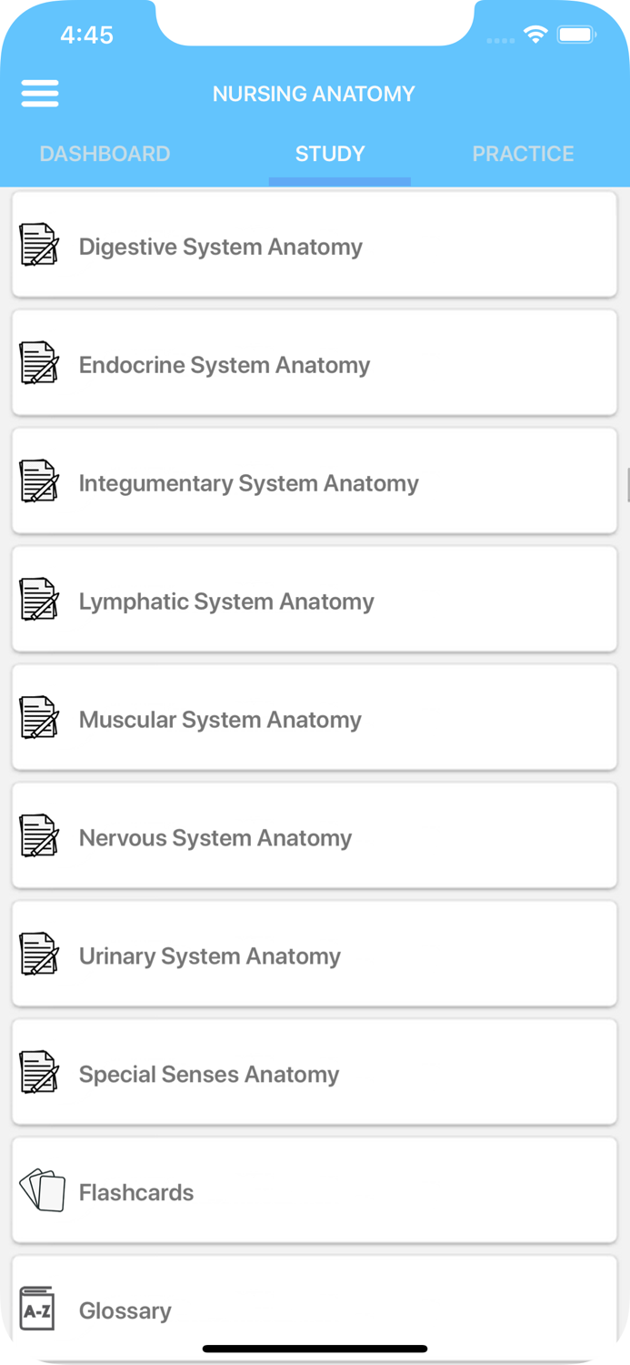The height and width of the screenshot is (1365, 630).
Task: Click the A-Z Glossary book icon
Action: coord(39,1309)
